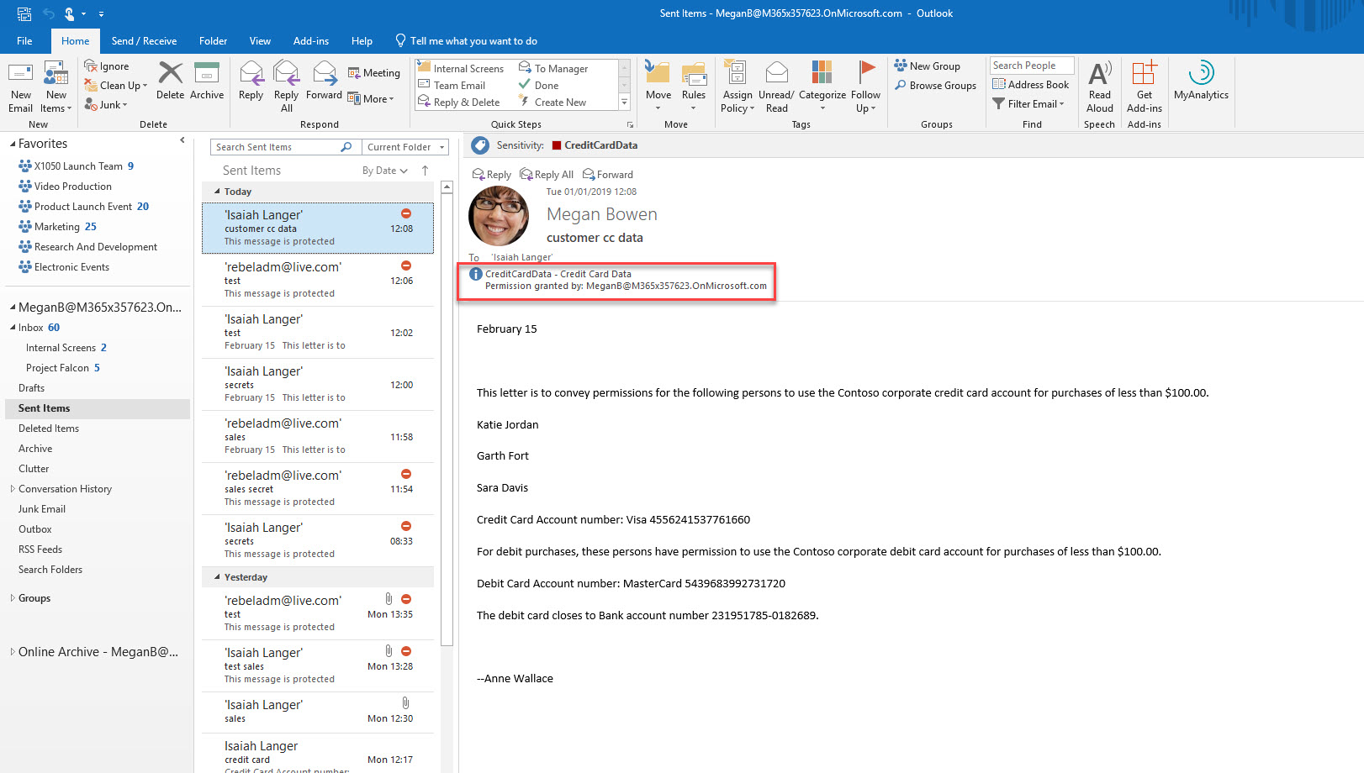Click the ribbon Reply button
The image size is (1364, 773).
(x=251, y=81)
